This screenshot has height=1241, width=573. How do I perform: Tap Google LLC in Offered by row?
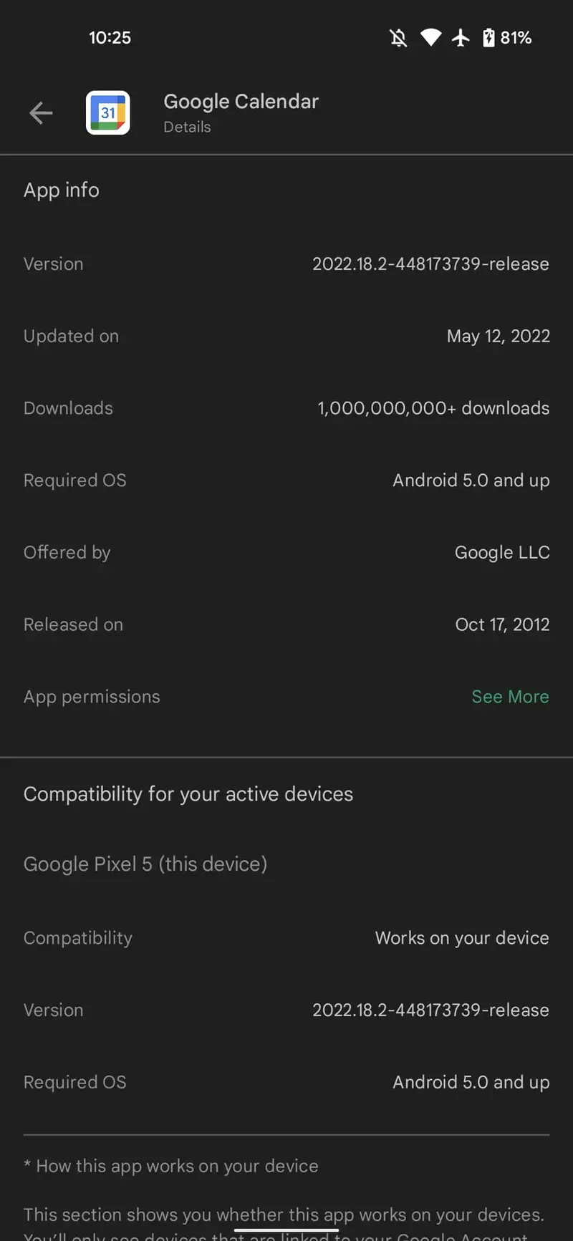[502, 553]
